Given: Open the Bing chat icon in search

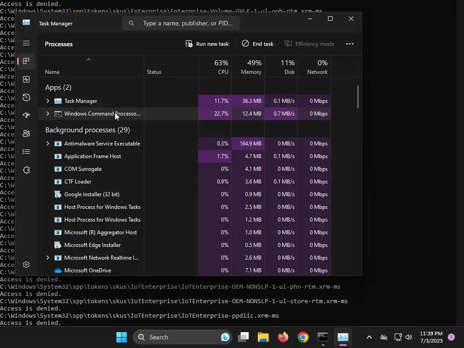Looking at the screenshot, I should point(225,337).
